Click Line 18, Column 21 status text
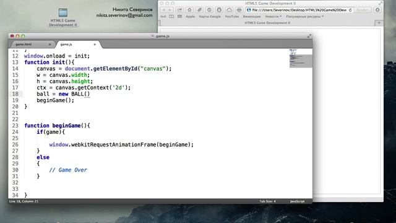The image size is (396, 223). click(x=24, y=201)
